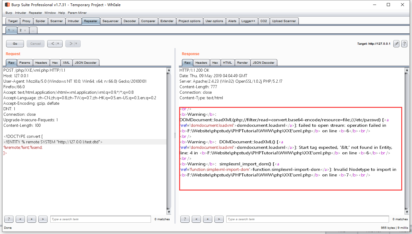Open the Repeater menu
Screen dimensions: 412x234
coord(36,13)
